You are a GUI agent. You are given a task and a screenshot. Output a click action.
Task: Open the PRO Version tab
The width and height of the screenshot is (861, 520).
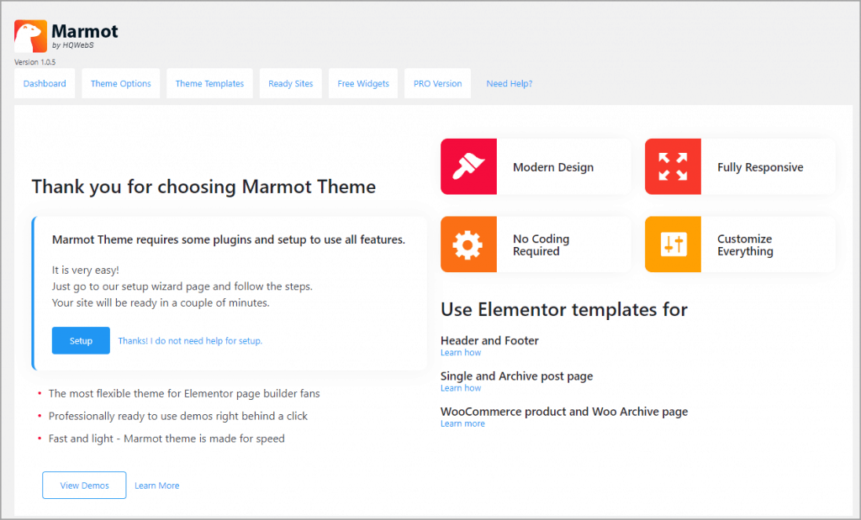pos(437,84)
